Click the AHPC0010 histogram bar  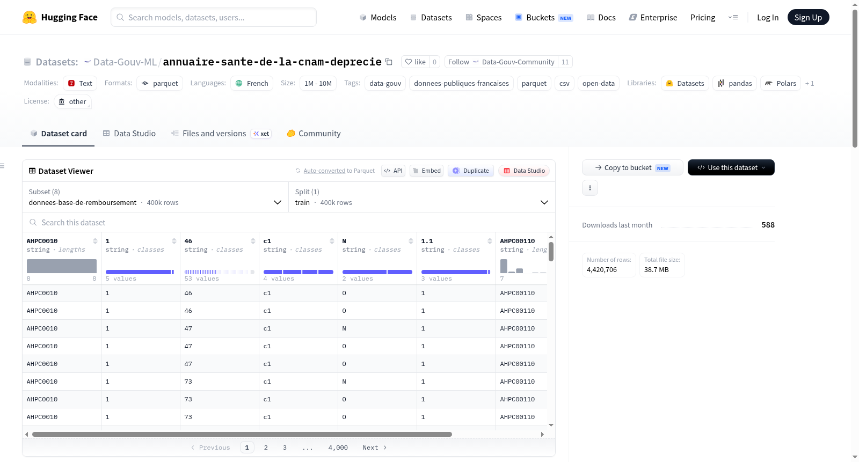tap(62, 266)
